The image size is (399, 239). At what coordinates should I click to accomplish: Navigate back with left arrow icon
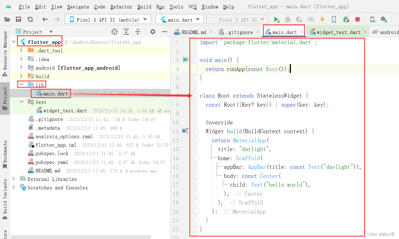[45, 19]
